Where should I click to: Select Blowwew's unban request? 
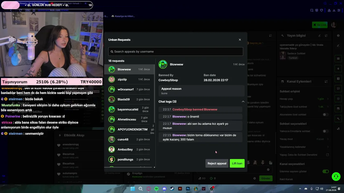pyautogui.click(x=130, y=69)
